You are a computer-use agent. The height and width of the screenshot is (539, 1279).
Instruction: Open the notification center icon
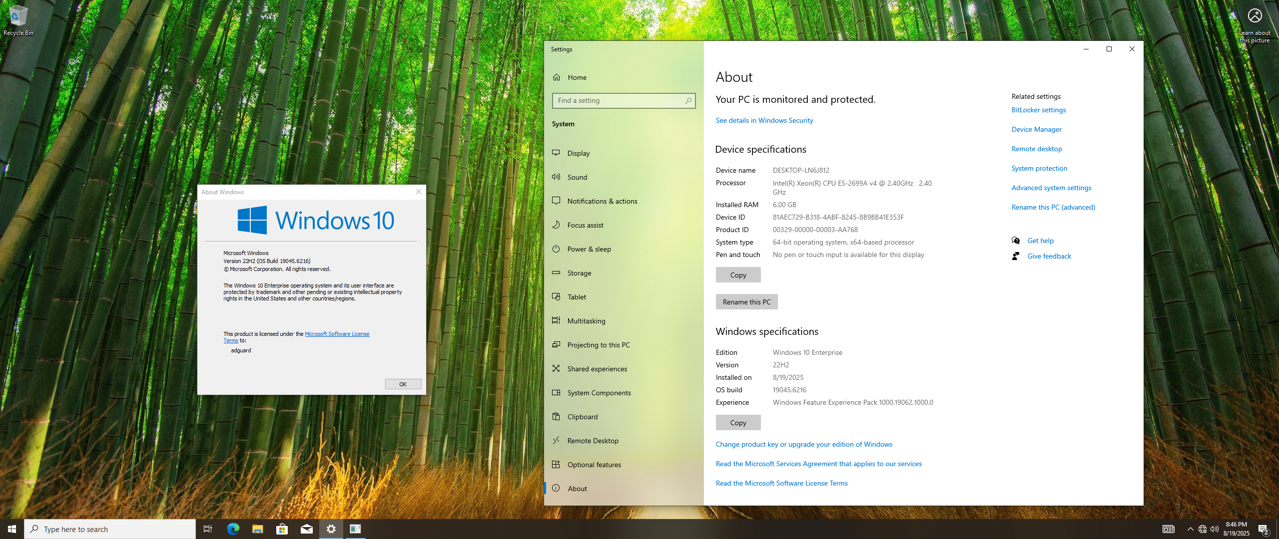tap(1264, 529)
